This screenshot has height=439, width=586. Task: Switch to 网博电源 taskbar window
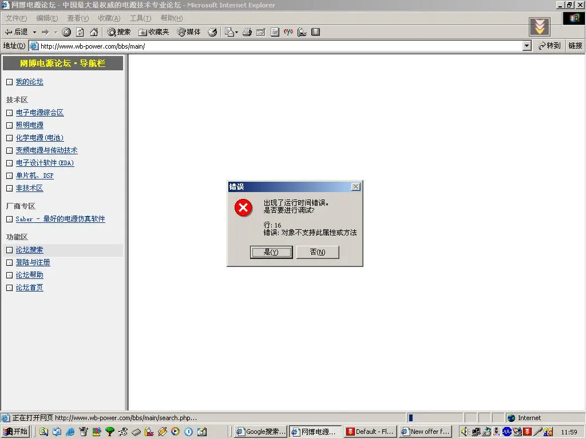[316, 432]
